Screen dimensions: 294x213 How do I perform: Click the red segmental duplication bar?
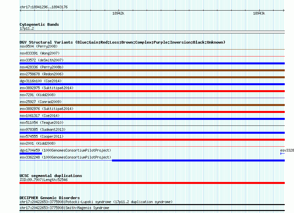point(152,183)
